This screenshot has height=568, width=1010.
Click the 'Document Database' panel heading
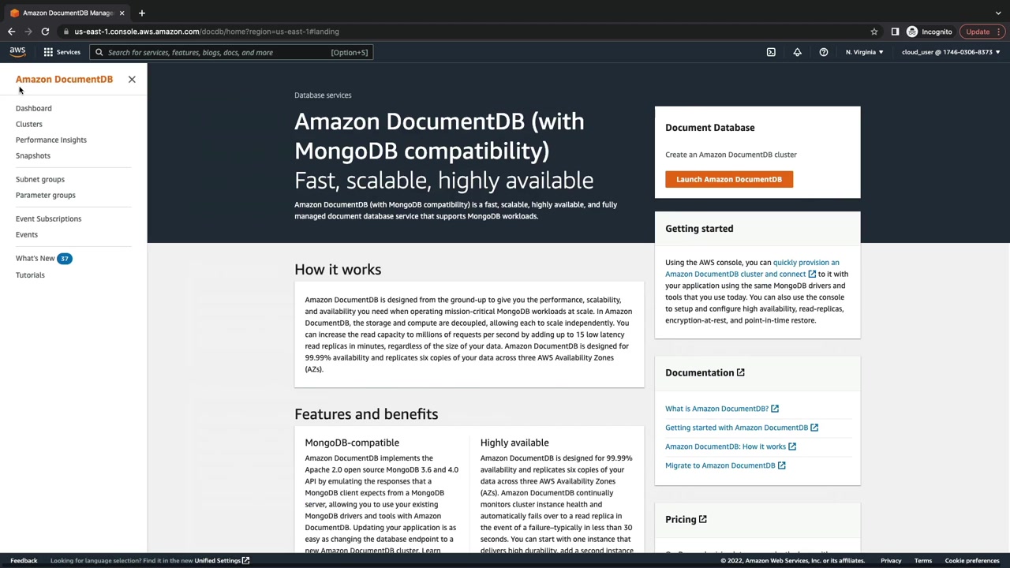tap(710, 128)
